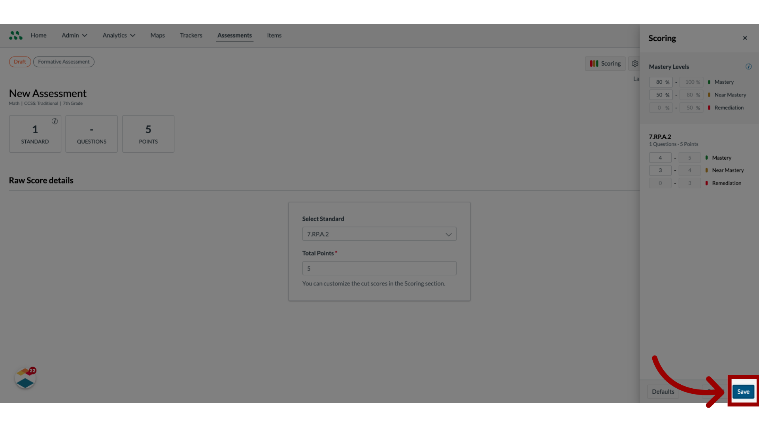Image resolution: width=759 pixels, height=427 pixels.
Task: Click the Save button in Scoring panel
Action: point(743,391)
